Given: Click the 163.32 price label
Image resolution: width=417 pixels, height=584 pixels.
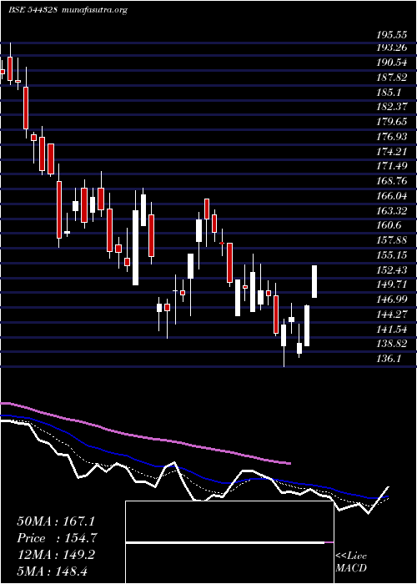Looking at the screenshot, I should (392, 211).
